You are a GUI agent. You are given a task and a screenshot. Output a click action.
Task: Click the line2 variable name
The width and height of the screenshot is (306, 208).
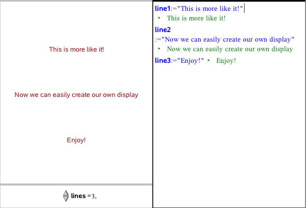point(162,30)
